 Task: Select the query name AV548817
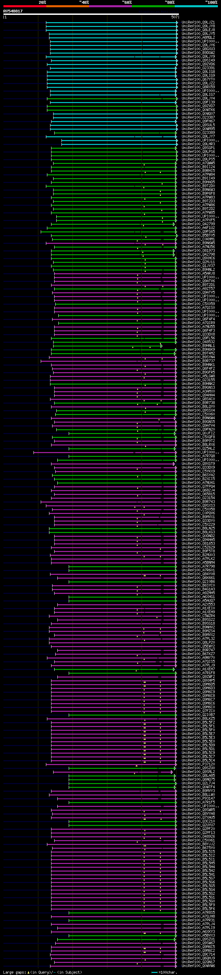point(13,11)
